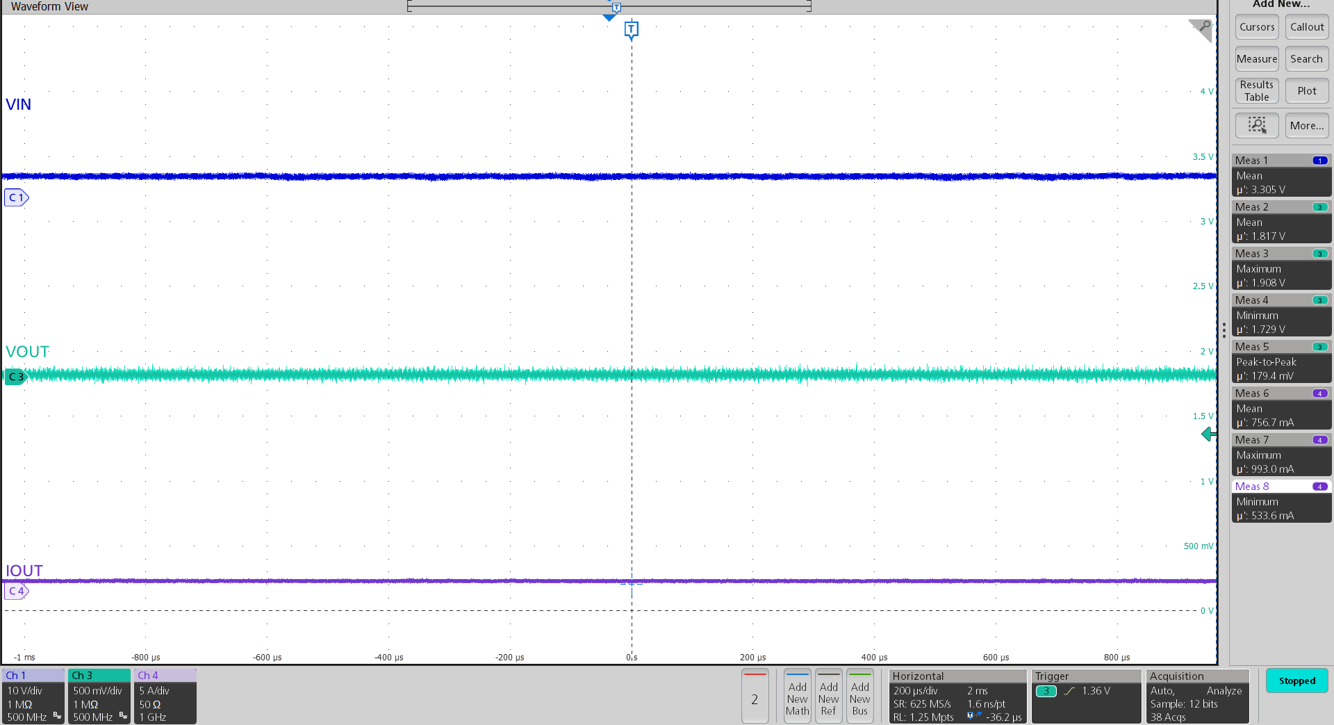Select the C3 channel handle
The image size is (1334, 725).
[16, 377]
